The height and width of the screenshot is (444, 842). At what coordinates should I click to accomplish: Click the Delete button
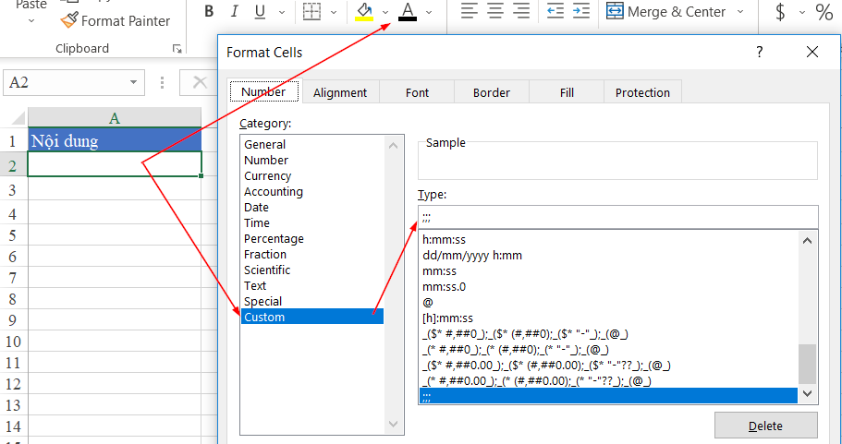[765, 426]
